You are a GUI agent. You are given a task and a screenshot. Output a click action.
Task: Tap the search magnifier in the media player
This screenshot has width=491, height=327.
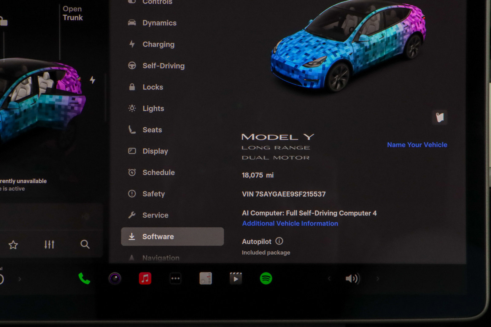84,245
